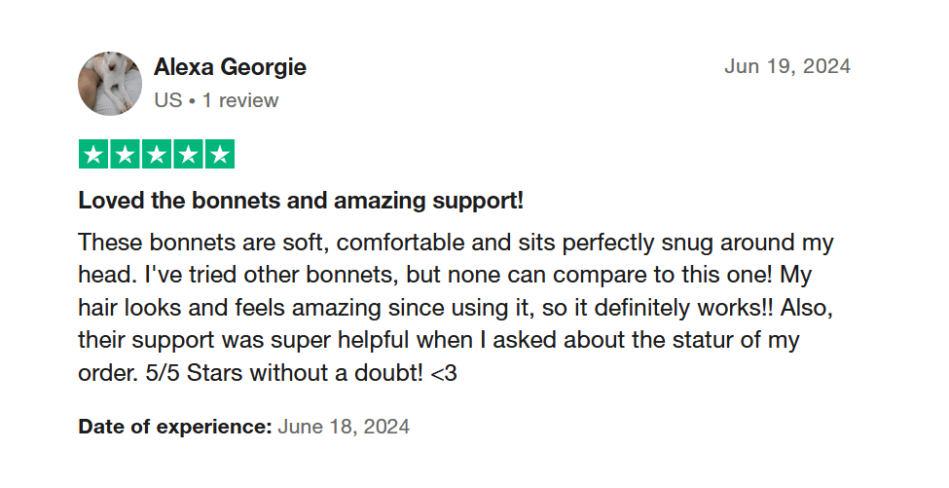Click the June 18, 2024 experience date
Viewport: 949px width, 488px height.
click(x=344, y=427)
